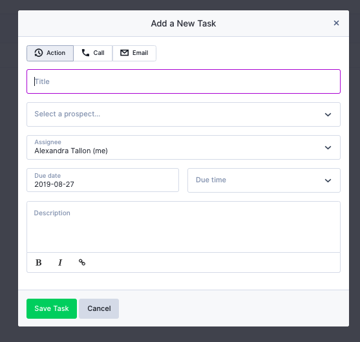Click the phone handset icon

(86, 53)
